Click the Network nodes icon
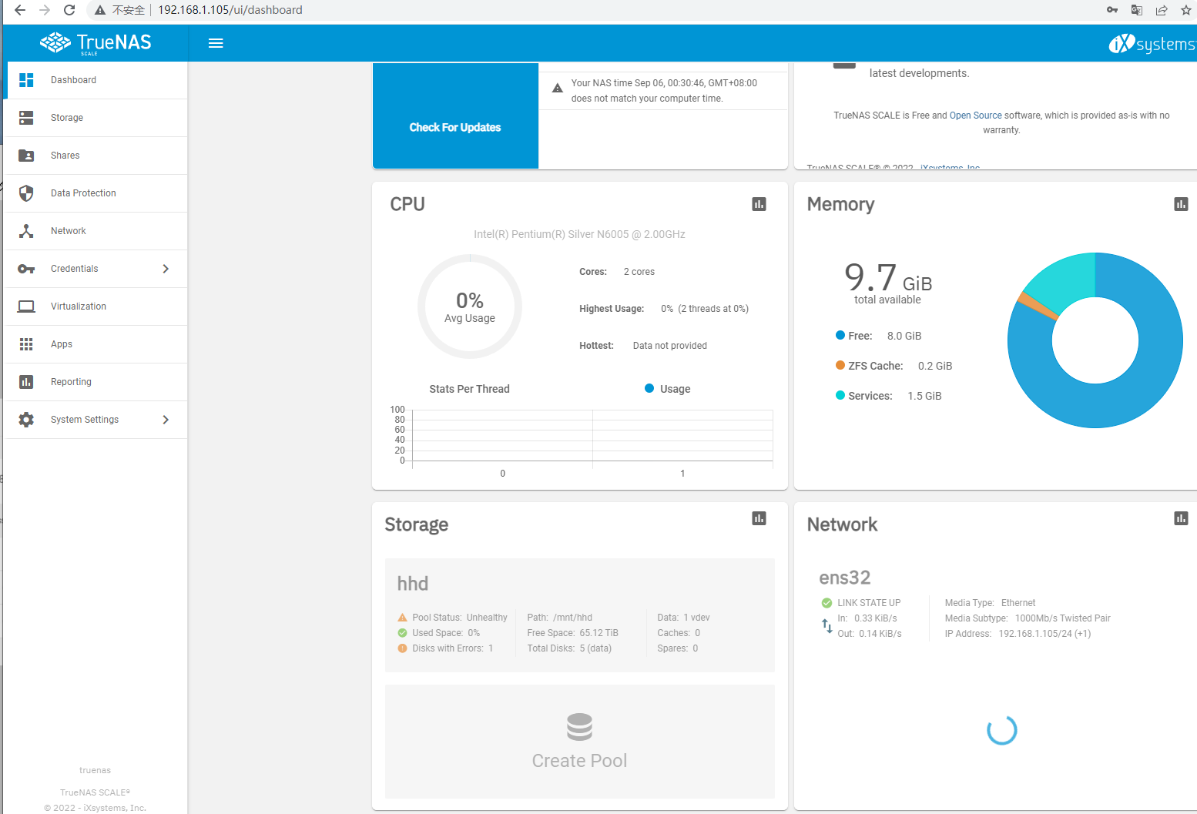Image resolution: width=1197 pixels, height=814 pixels. (x=26, y=231)
